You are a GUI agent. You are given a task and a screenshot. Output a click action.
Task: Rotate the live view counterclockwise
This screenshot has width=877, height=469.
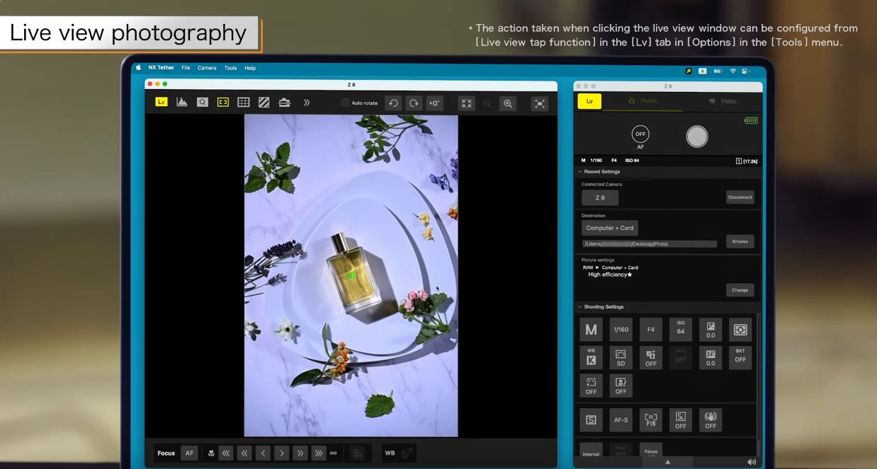(394, 103)
